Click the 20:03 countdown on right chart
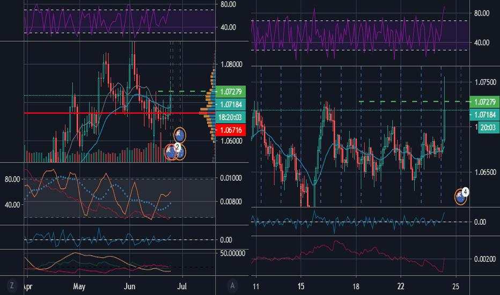Viewport: 500px width, 295px height. pos(488,128)
